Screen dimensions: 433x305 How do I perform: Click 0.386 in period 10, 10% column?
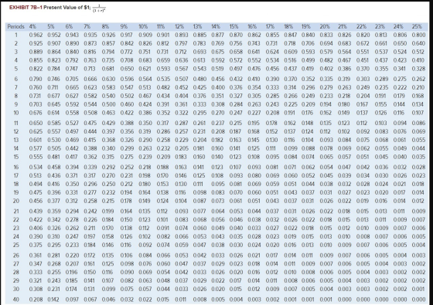click(145, 113)
